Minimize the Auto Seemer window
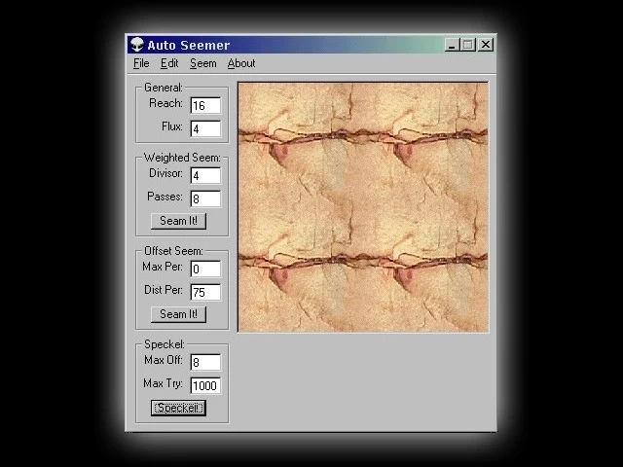Viewport: 623px width, 467px height. pos(453,45)
